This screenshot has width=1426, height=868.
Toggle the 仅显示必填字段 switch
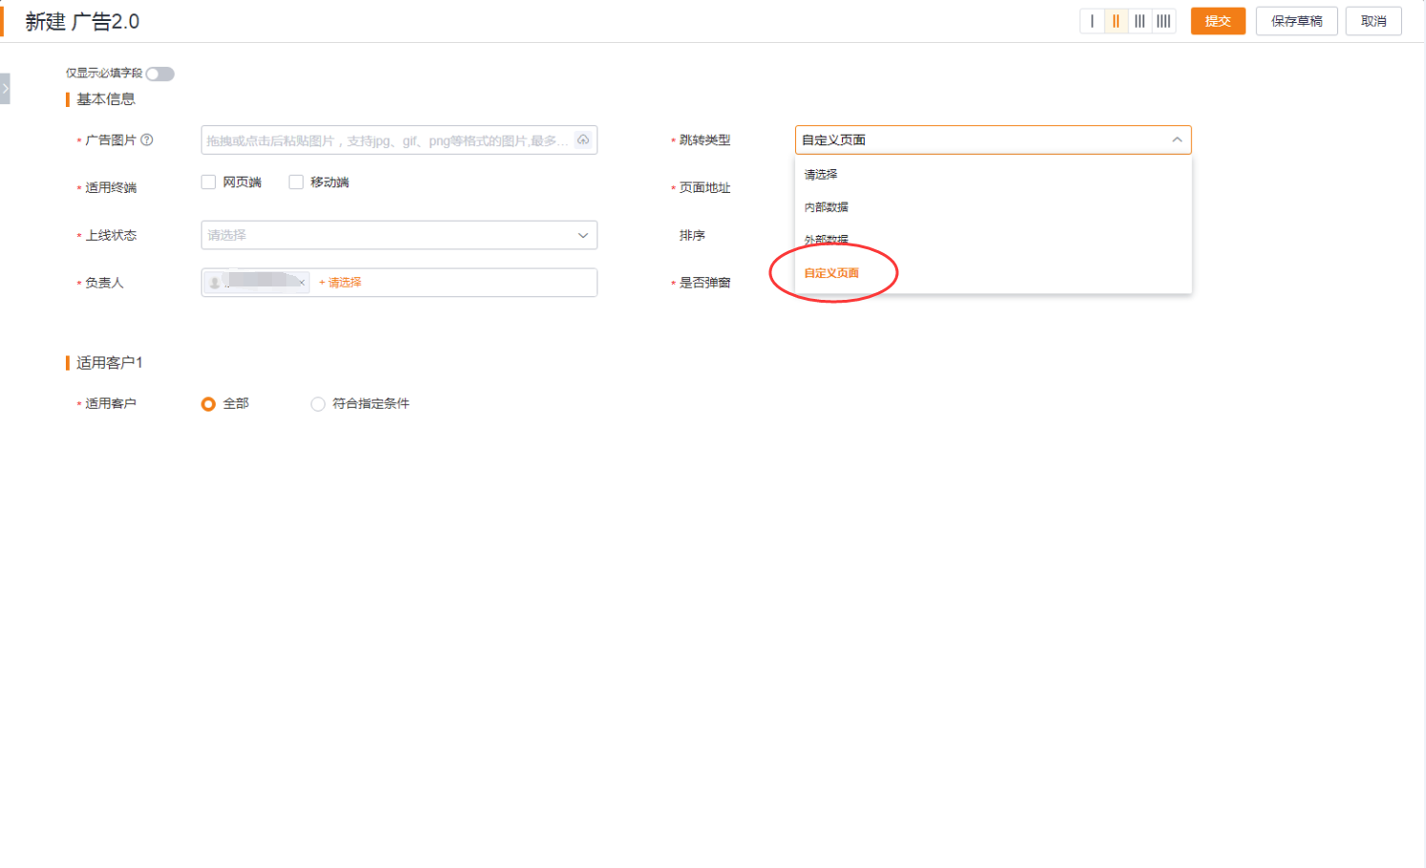(x=160, y=74)
